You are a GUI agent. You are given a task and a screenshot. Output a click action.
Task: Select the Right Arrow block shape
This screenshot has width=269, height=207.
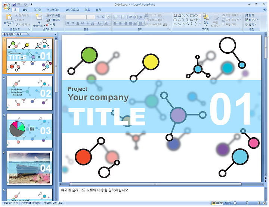192,20
